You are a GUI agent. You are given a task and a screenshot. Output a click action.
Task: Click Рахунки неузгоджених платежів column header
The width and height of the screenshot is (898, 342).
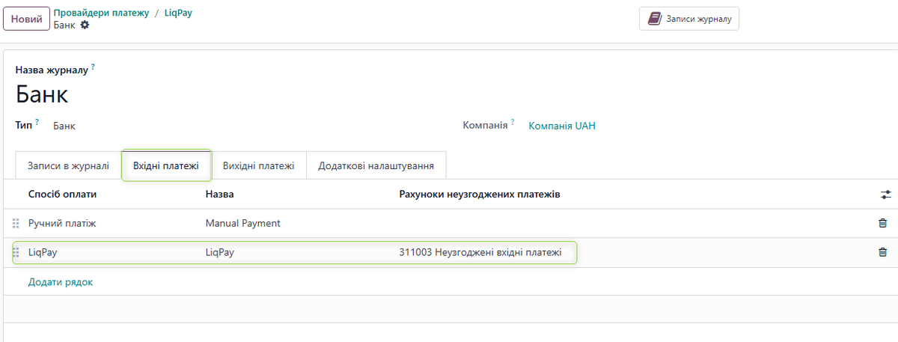tap(480, 195)
